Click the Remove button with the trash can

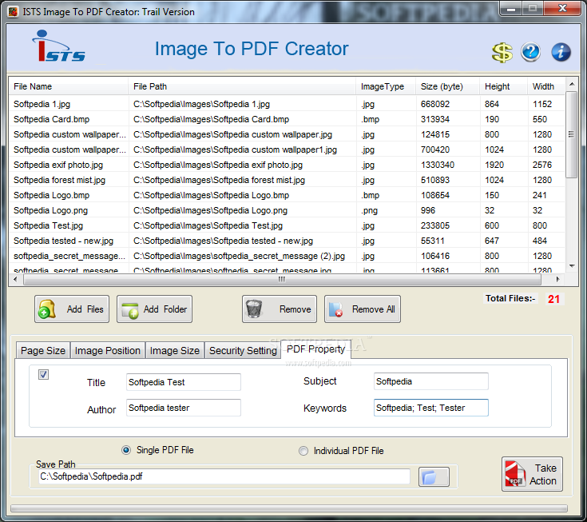[280, 309]
